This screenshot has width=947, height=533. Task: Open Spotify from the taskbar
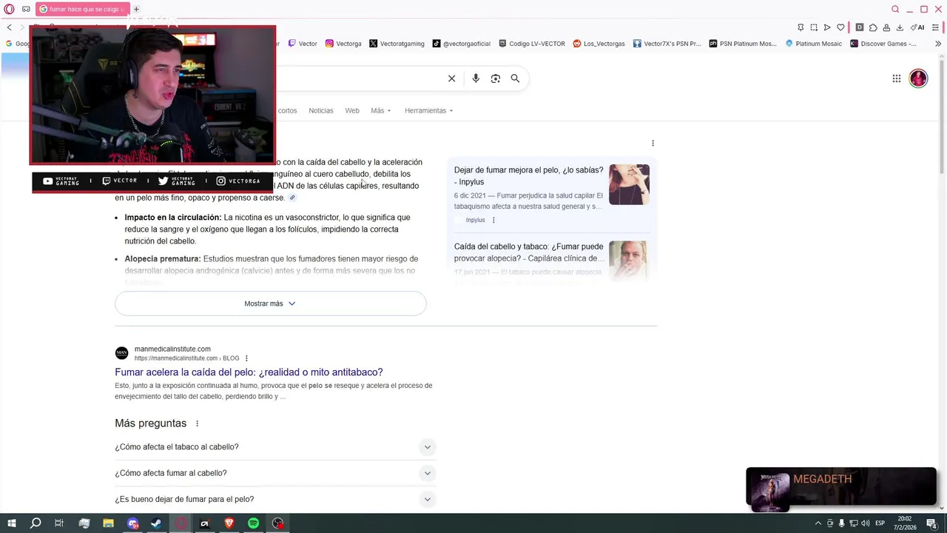pos(253,523)
